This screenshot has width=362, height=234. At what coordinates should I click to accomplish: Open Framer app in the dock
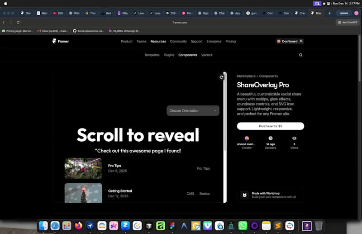[x=125, y=226]
